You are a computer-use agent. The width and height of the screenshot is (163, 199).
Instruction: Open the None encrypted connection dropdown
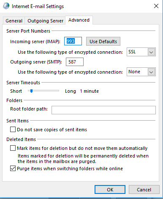coord(141,72)
